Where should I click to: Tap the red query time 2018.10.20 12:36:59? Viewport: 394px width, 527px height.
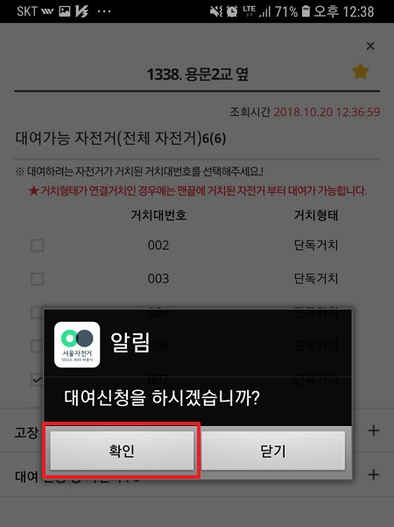pyautogui.click(x=327, y=112)
